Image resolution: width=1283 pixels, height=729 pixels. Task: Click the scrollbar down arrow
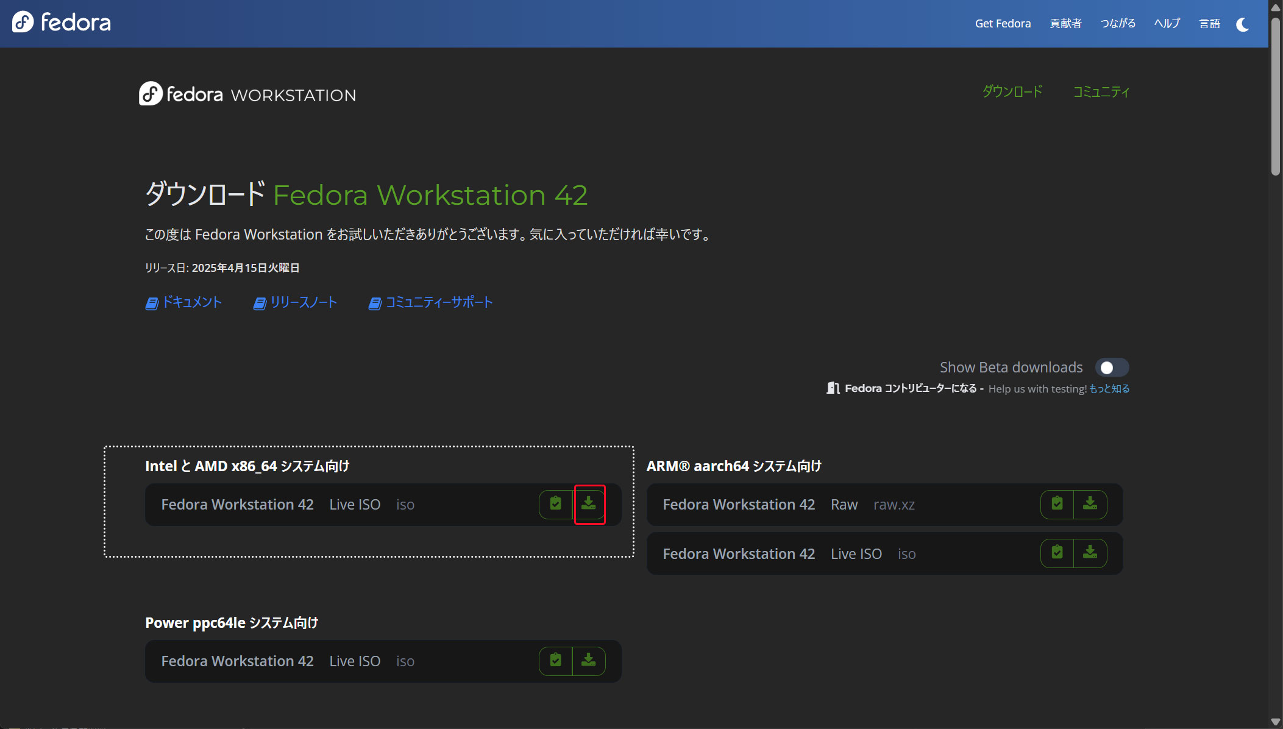1276,722
